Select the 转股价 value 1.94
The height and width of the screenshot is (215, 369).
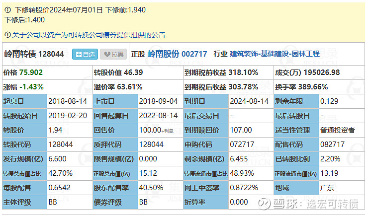[55, 130]
